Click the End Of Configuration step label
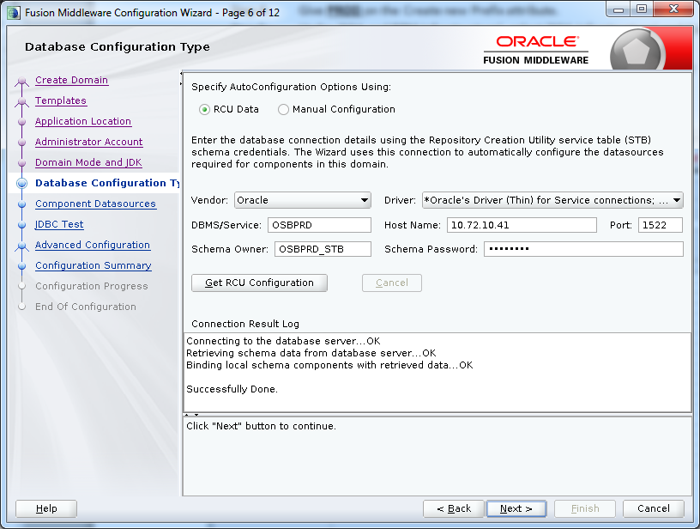Image resolution: width=700 pixels, height=529 pixels. click(86, 307)
